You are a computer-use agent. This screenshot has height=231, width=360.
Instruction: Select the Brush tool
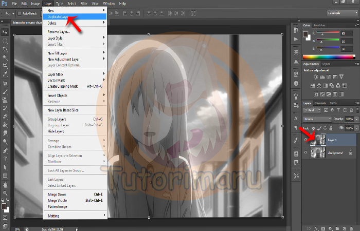[5, 91]
